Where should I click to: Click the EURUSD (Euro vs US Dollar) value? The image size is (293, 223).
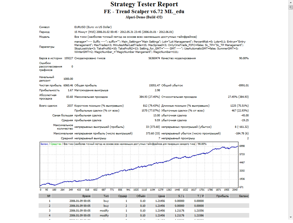[93, 27]
